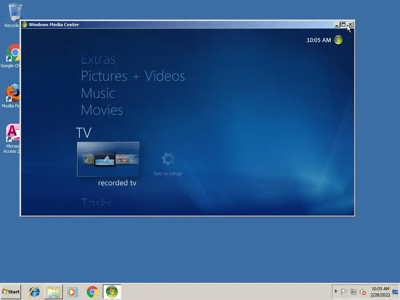Screen dimensions: 400x300
Task: Select the Extras menu category
Action: tap(98, 59)
